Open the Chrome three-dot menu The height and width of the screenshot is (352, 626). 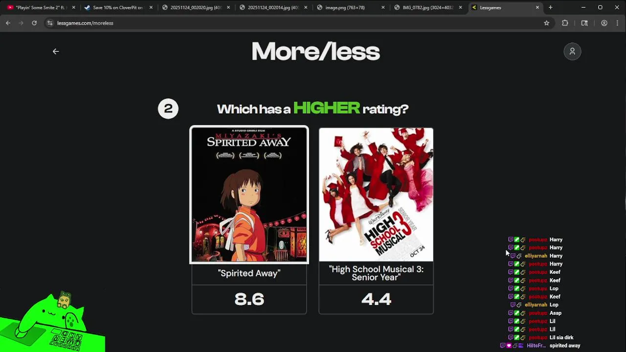618,23
